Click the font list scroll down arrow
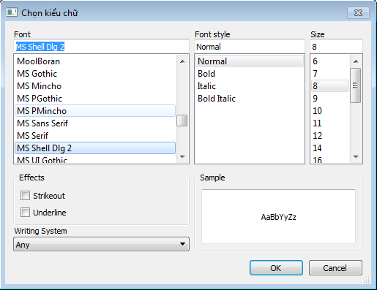This screenshot has width=377, height=290. [182, 157]
